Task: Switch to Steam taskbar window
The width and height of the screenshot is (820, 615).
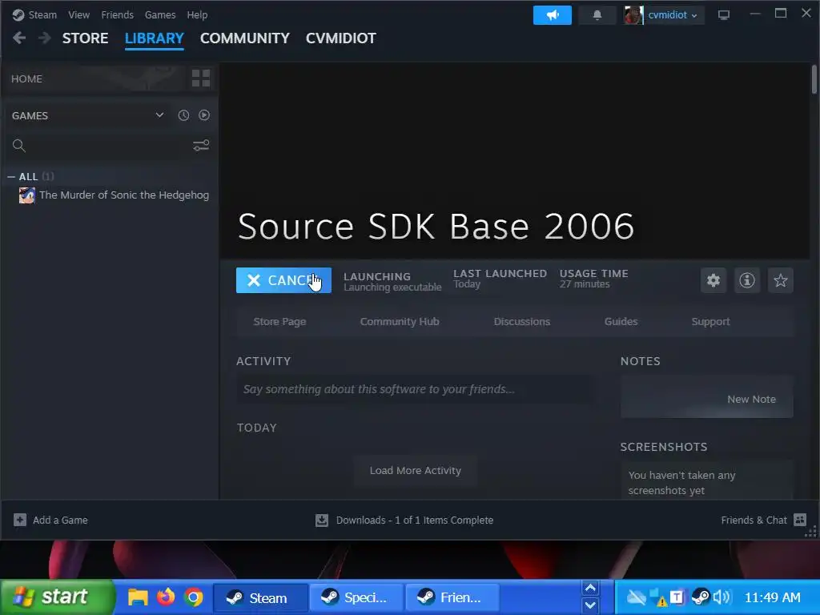Action: (x=260, y=597)
